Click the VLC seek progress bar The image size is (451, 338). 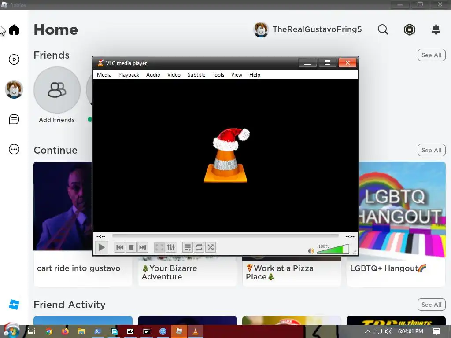pyautogui.click(x=225, y=236)
